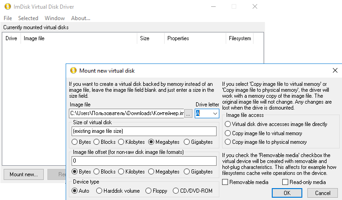Select Megabytes for image file offset
The image size is (342, 200).
tap(164, 172)
